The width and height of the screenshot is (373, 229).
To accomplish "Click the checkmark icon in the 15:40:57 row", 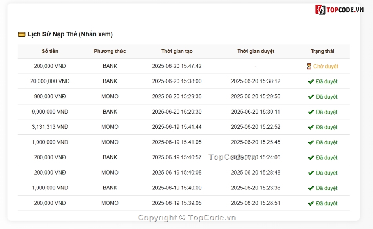I will point(311,158).
